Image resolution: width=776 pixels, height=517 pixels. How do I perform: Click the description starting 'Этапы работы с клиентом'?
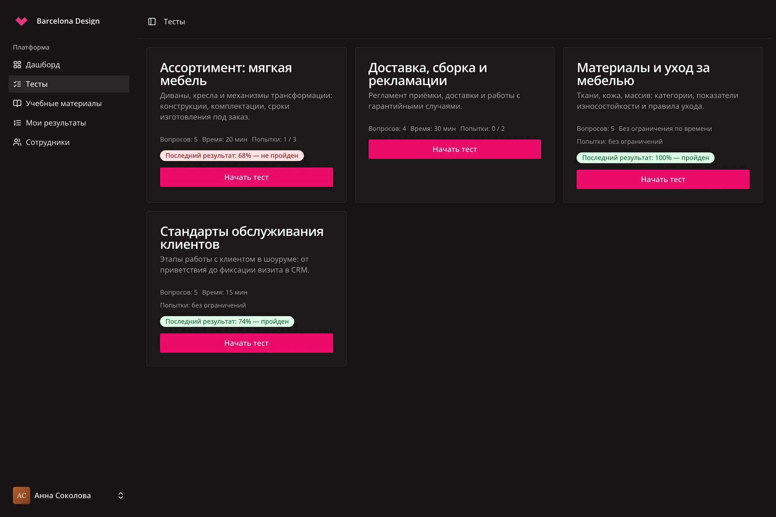click(x=235, y=264)
